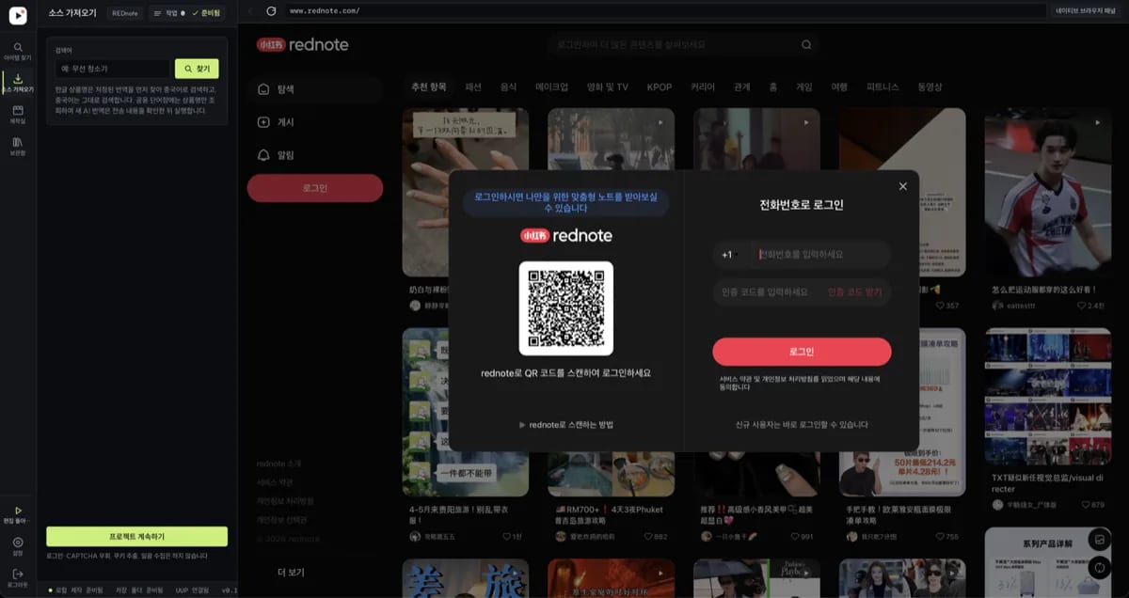This screenshot has height=598, width=1129.
Task: Select the 패션 category tab
Action: coord(473,87)
